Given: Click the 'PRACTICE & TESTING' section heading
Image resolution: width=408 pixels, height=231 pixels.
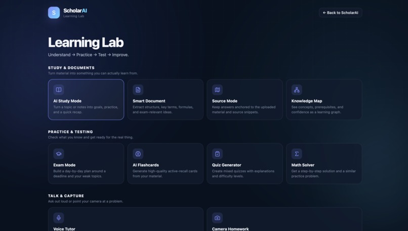Looking at the screenshot, I should tap(70, 132).
